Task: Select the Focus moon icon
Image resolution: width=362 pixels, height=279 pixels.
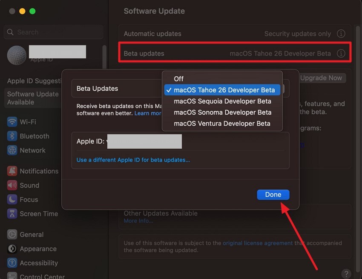Action: 12,199
